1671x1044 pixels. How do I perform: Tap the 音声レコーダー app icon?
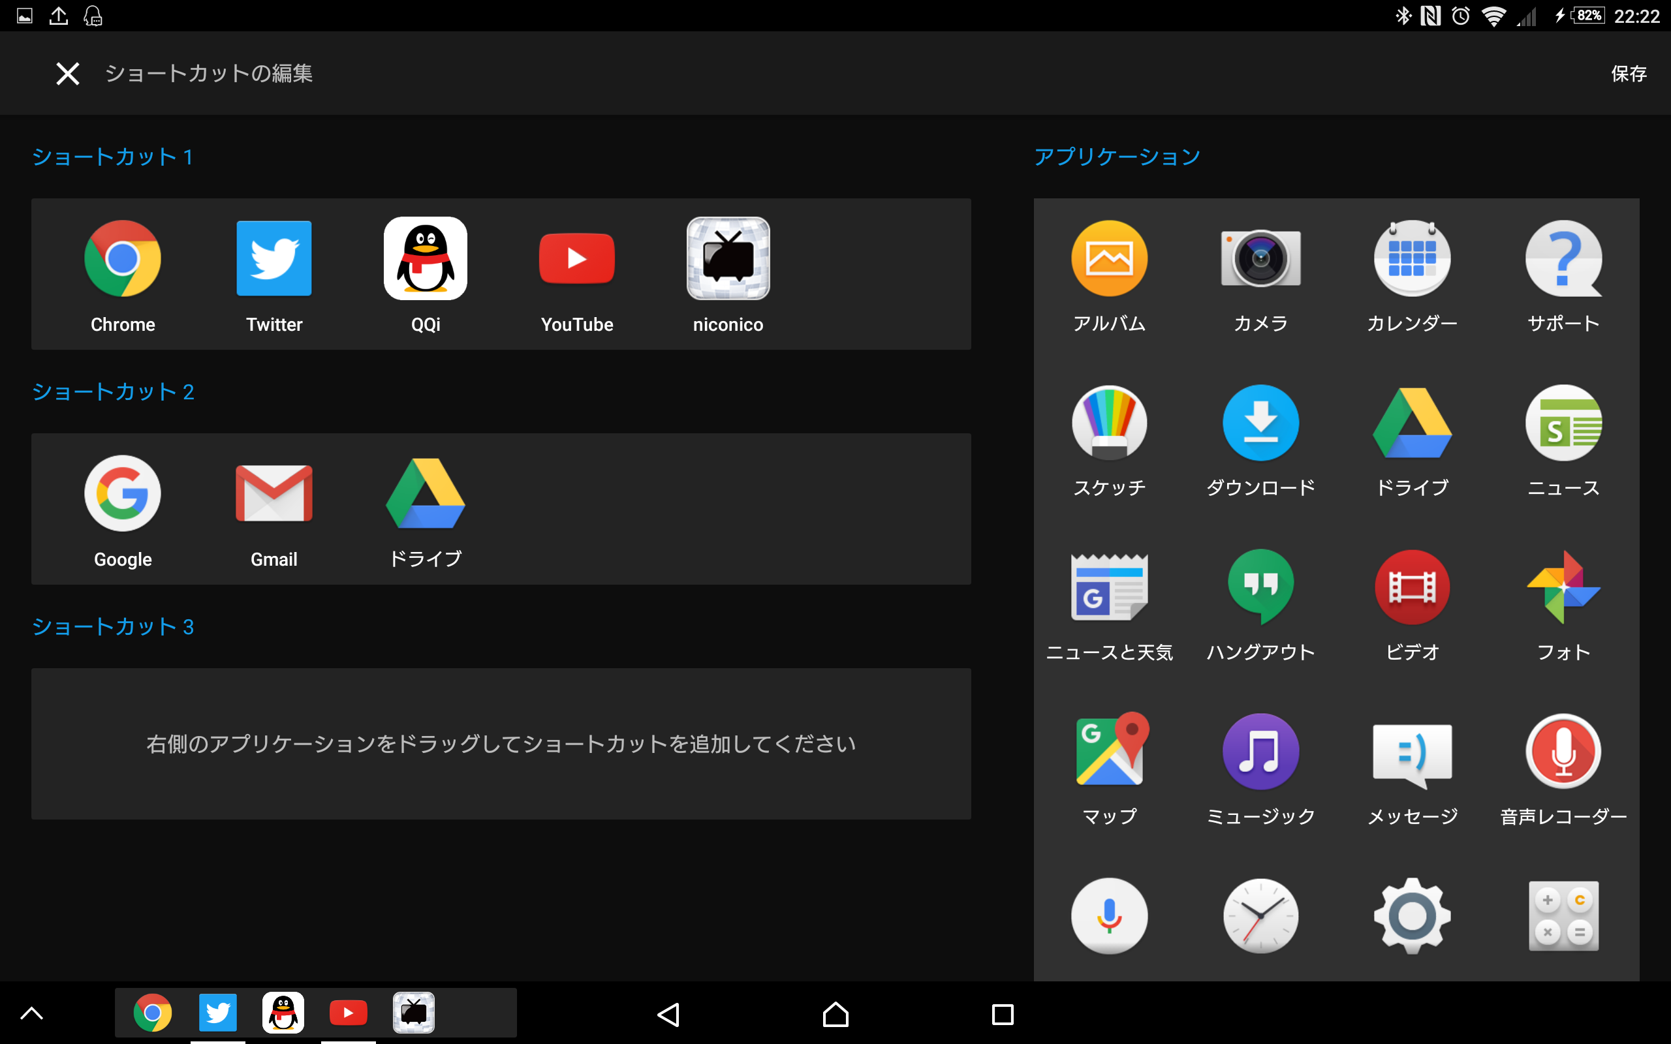[1563, 751]
